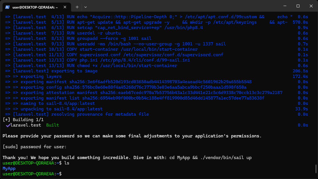Click the terminal scrollbar thumb

(x=316, y=169)
